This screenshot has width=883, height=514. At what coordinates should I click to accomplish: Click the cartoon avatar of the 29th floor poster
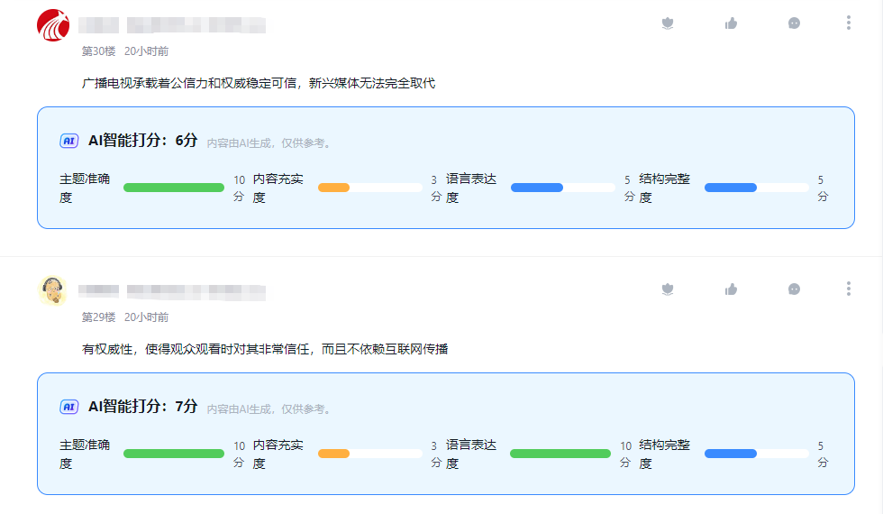53,290
